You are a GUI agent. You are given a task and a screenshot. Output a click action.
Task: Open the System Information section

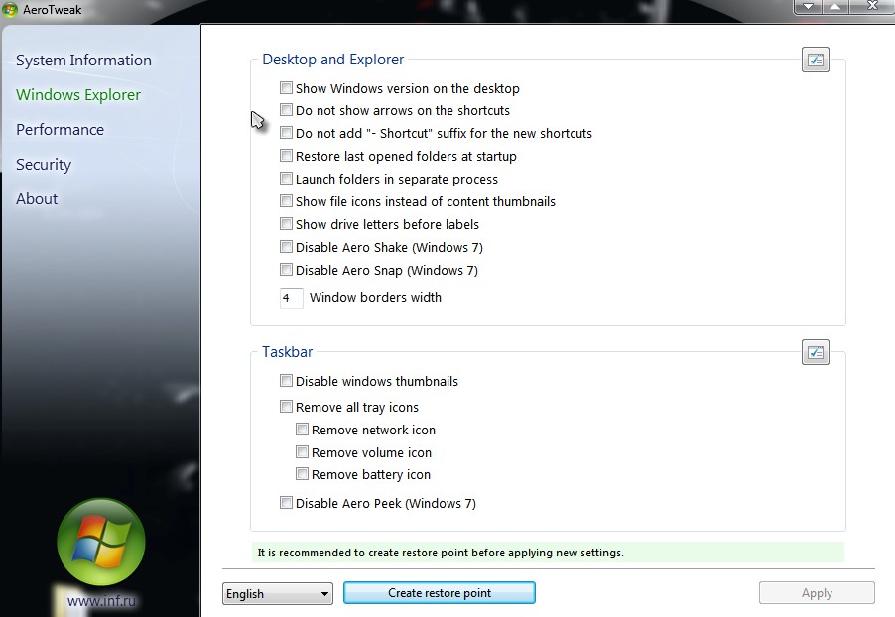[83, 60]
